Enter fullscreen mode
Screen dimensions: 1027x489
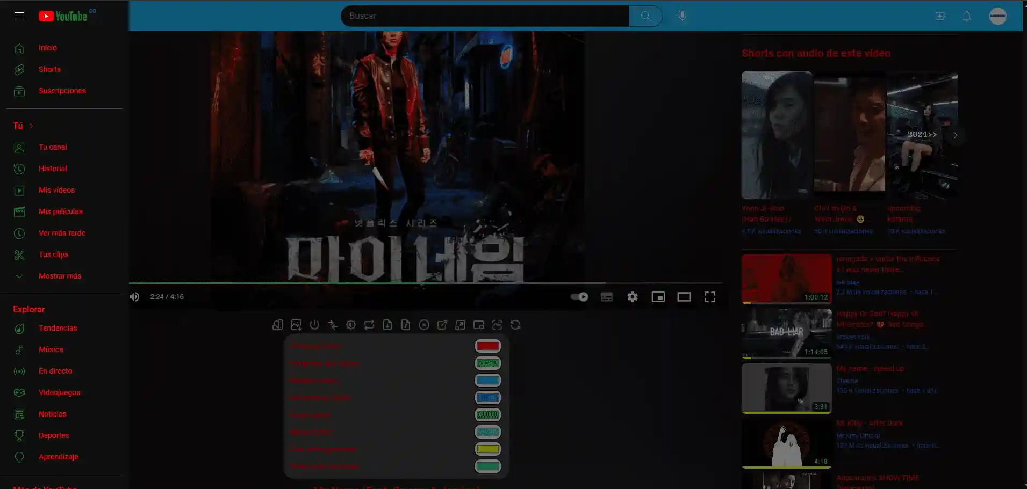pos(710,297)
